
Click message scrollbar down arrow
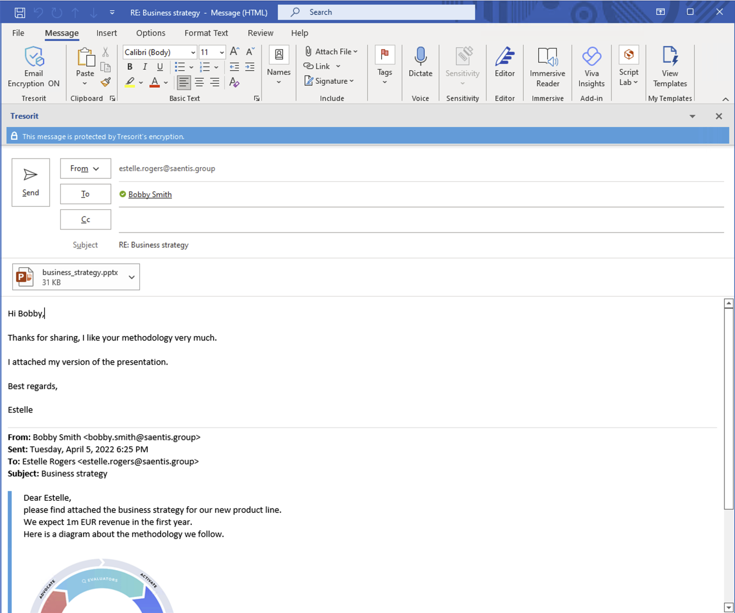[x=729, y=607]
